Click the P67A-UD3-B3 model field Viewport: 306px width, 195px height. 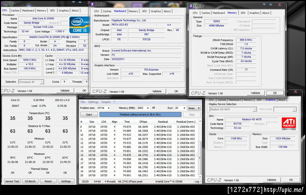[x=133, y=25]
